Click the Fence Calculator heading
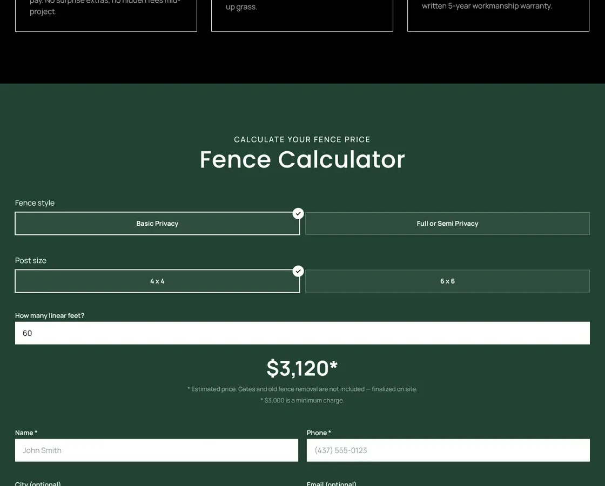This screenshot has width=605, height=486. (x=302, y=159)
